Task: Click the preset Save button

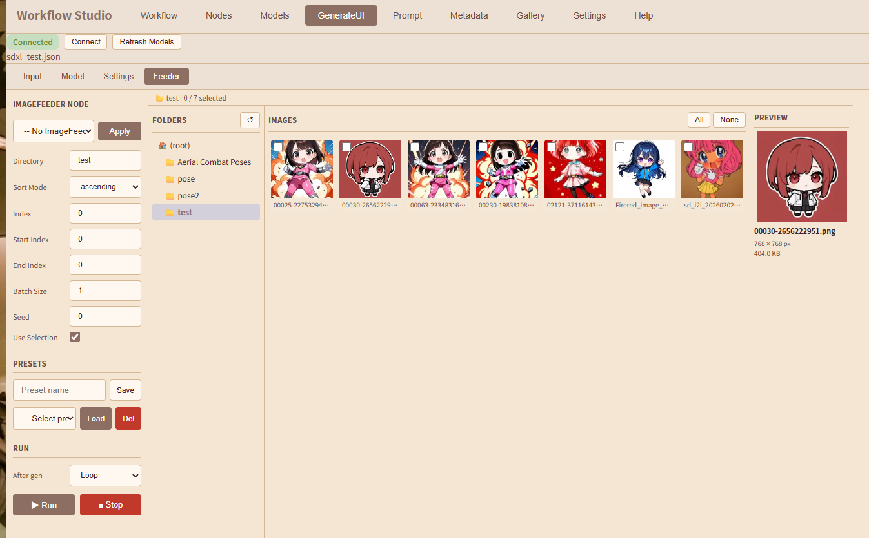Action: [125, 390]
